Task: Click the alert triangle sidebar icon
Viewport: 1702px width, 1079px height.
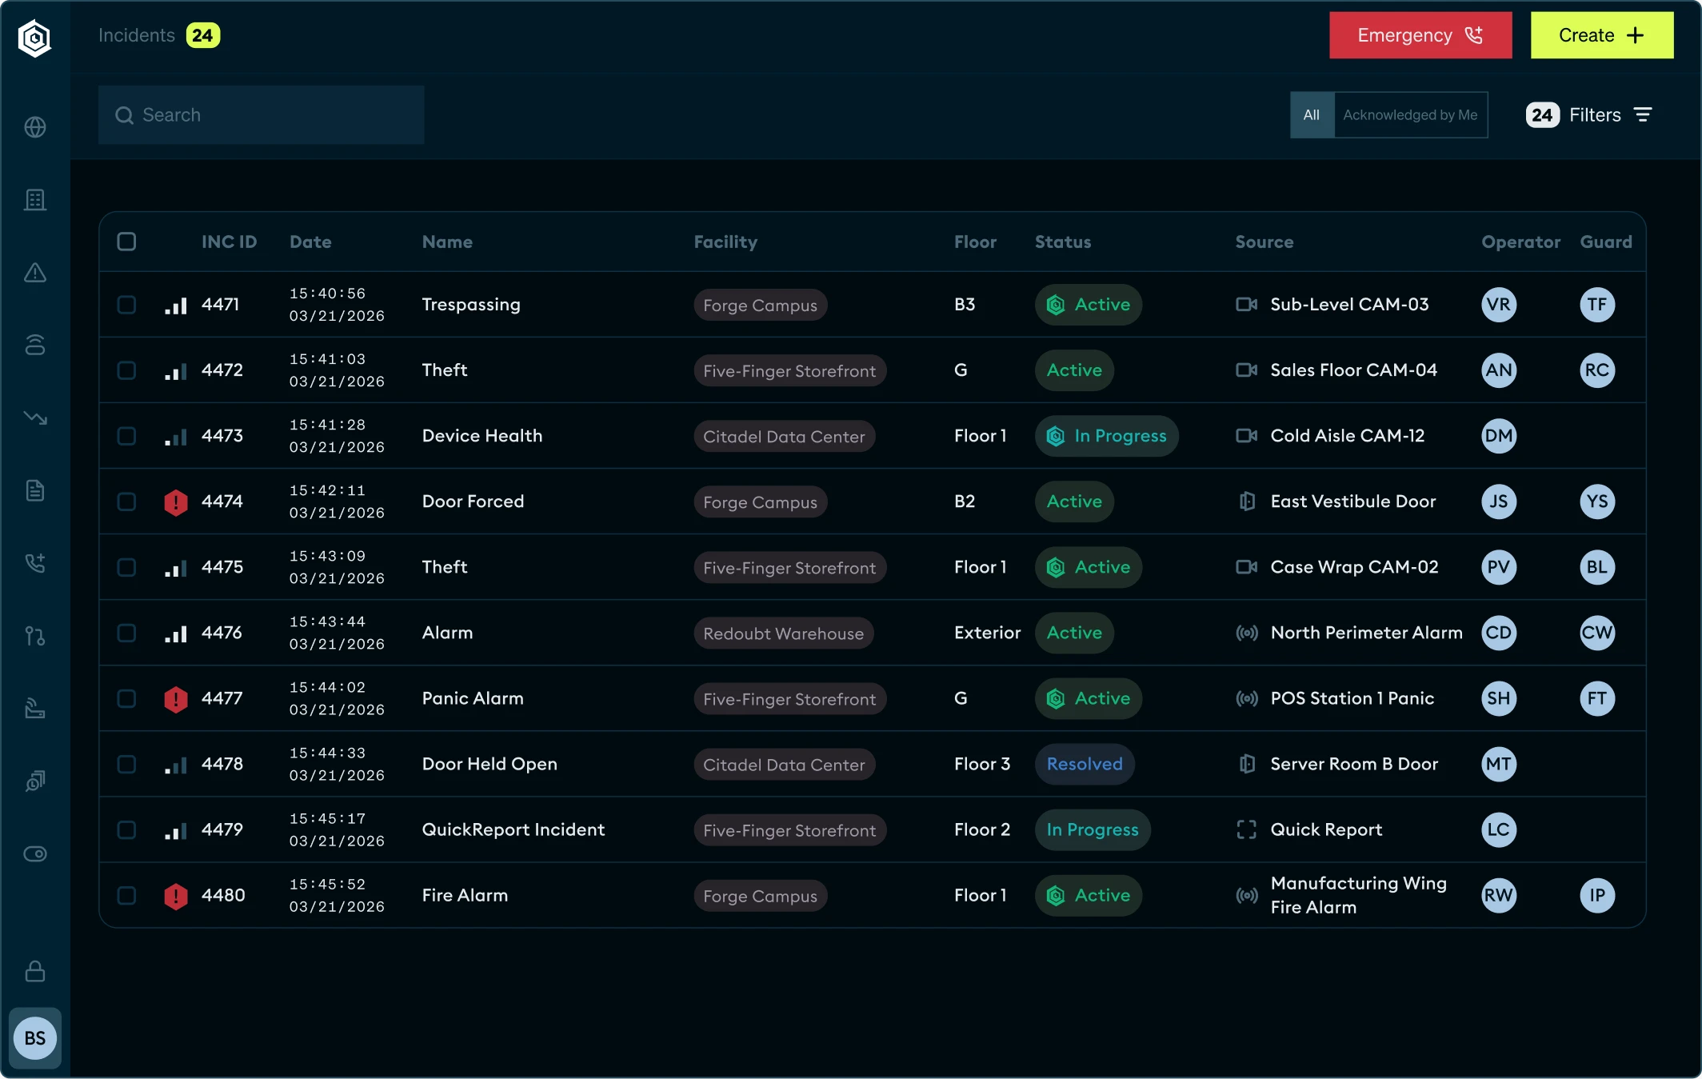Action: point(35,273)
